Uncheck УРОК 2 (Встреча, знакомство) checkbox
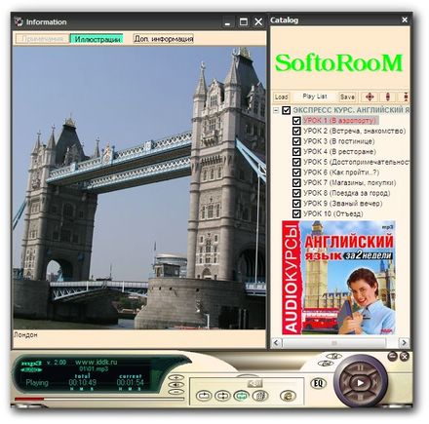Viewport: 429px width, 424px height. click(x=296, y=131)
